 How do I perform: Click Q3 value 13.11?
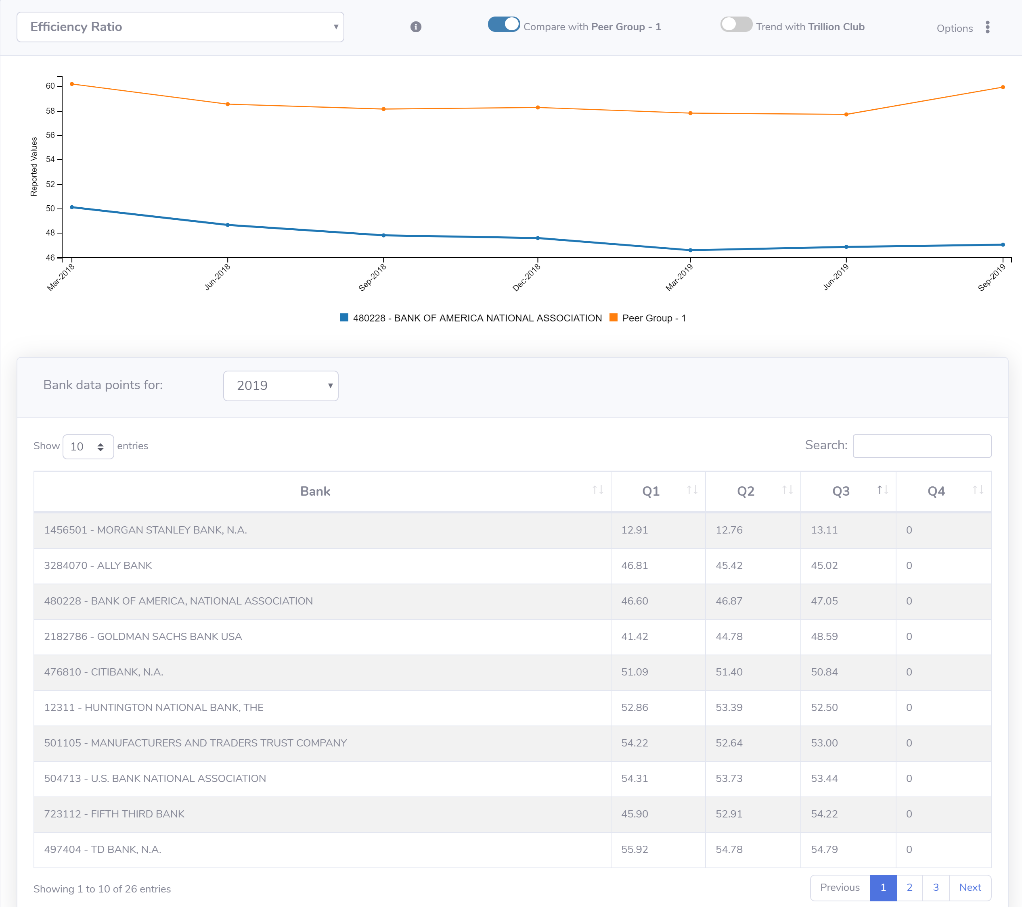[824, 530]
